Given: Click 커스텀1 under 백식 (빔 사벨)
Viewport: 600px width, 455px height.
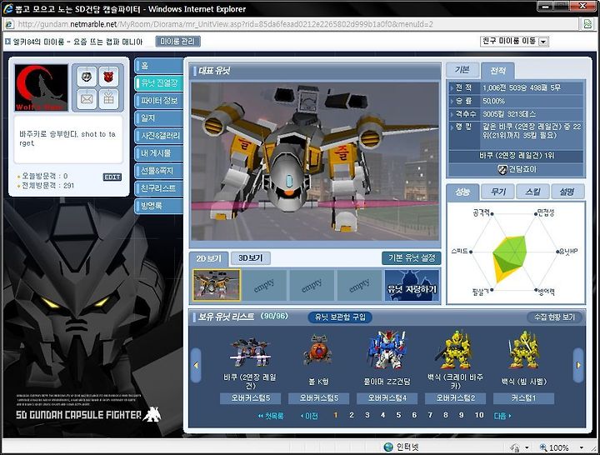Looking at the screenshot, I should pos(524,398).
